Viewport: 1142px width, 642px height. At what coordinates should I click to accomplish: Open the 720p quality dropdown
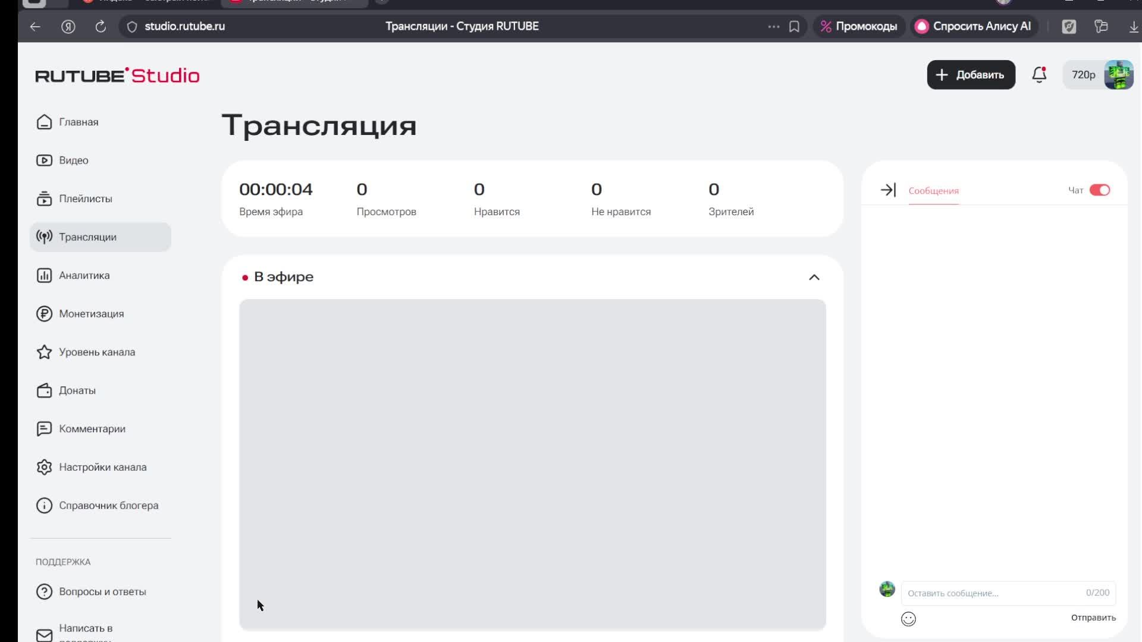pos(1084,74)
